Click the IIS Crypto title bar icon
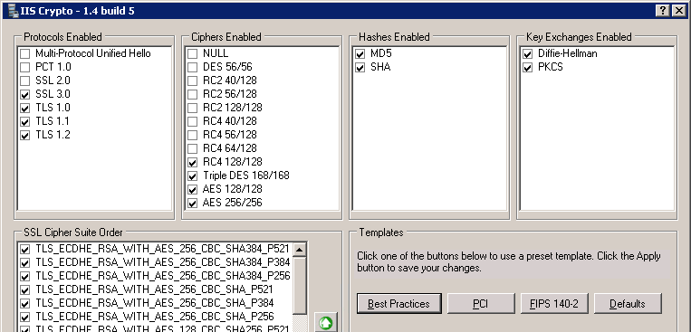 (13, 11)
